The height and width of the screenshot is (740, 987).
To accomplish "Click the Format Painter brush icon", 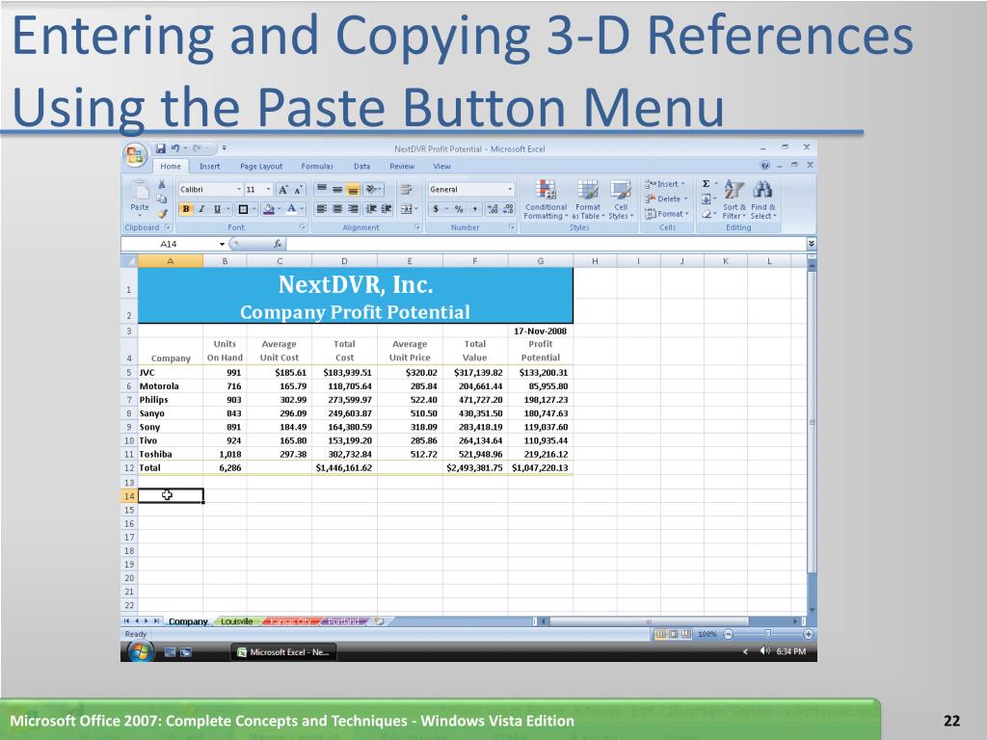I will (x=162, y=213).
